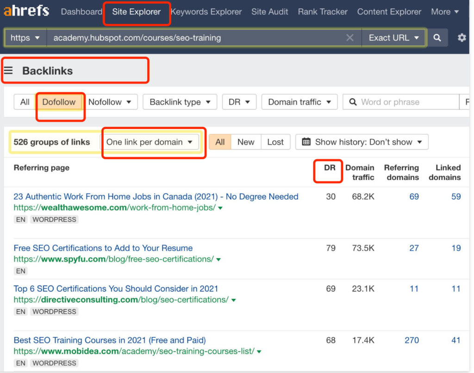Open the wealthawesome.com URL
This screenshot has width=474, height=373.
[115, 208]
